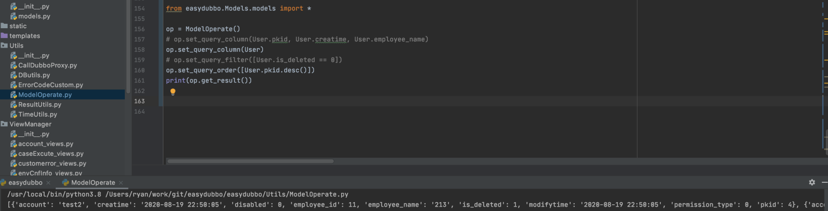
Task: Click the TimeUtils.py Python file icon
Action: (x=14, y=114)
